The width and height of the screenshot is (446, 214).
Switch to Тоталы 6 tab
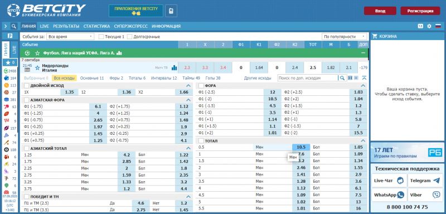pyautogui.click(x=137, y=78)
